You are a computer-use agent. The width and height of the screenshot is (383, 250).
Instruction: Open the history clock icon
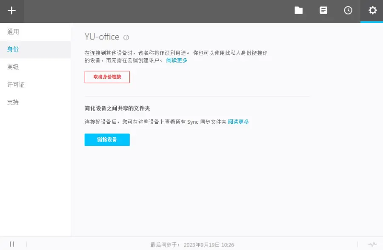point(348,11)
